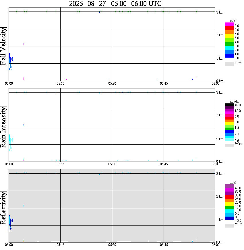Click the '3 km' label beside Reflectivity
244x250 pixels.
220,173
